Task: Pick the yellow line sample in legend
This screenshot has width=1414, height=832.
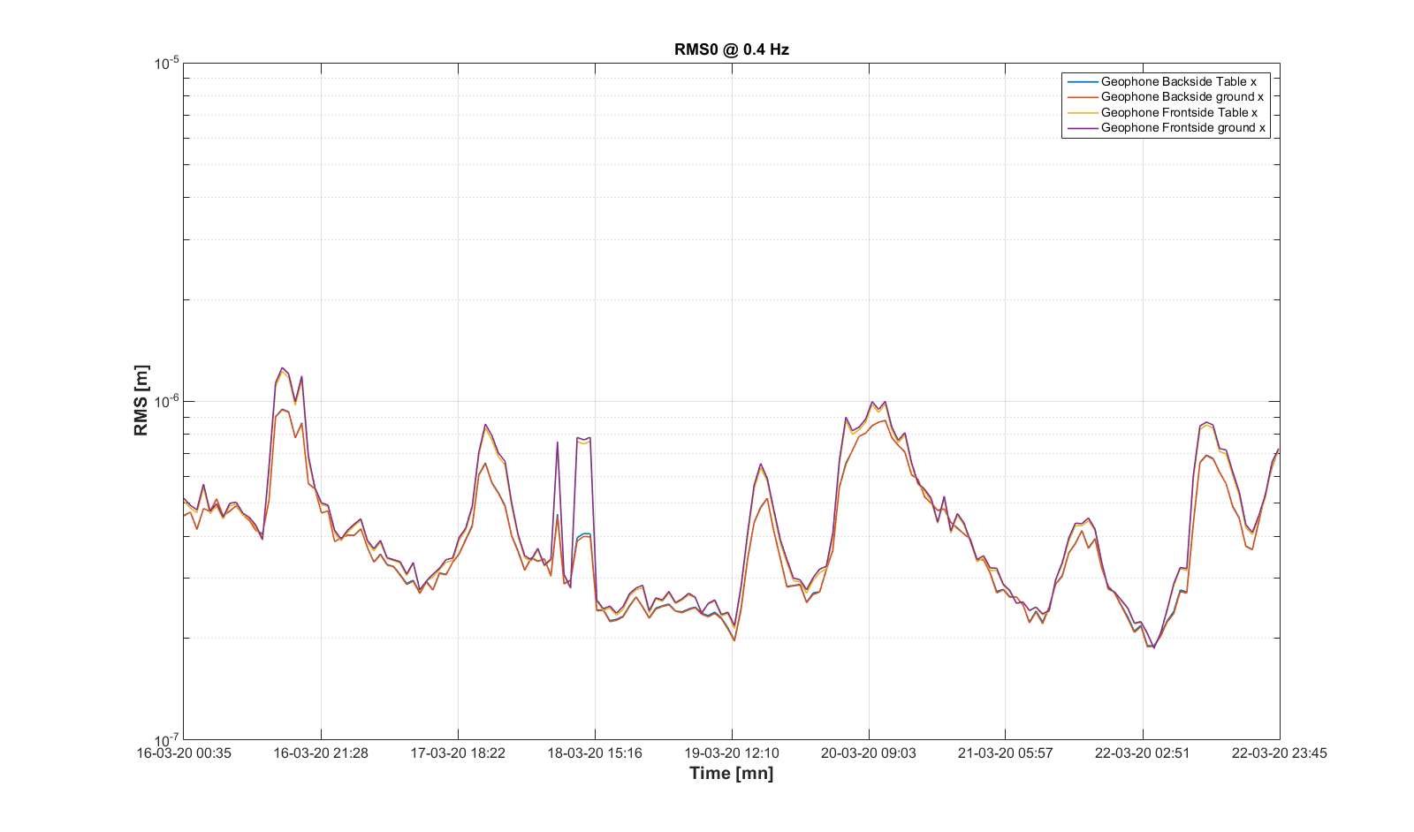Action: (x=1082, y=112)
